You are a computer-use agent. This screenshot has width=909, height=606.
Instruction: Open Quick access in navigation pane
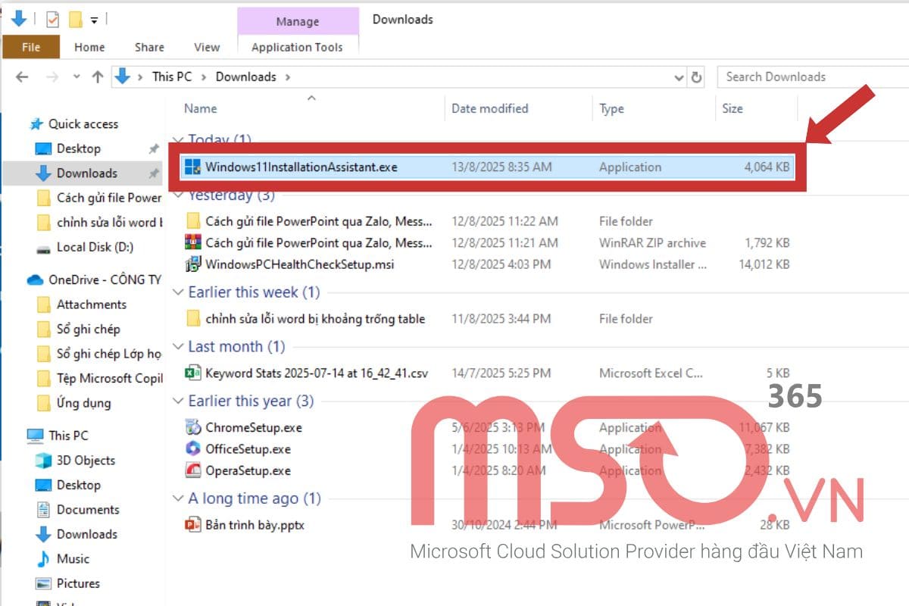point(83,123)
